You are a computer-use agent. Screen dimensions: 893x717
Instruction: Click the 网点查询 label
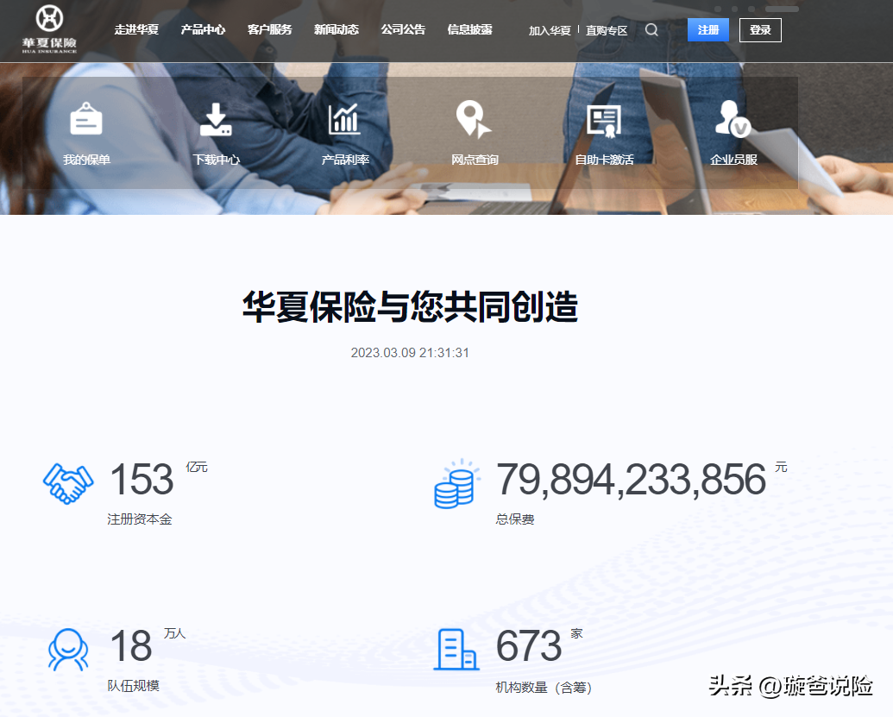475,160
